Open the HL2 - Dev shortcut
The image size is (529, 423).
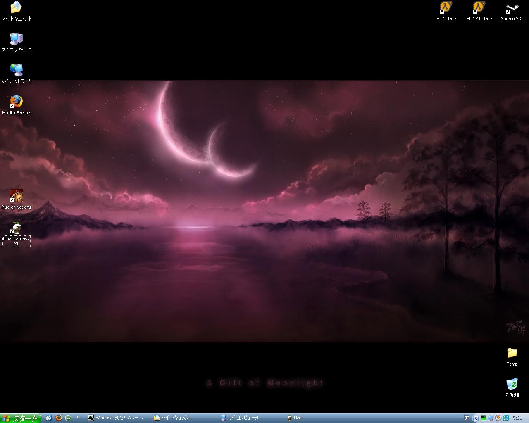coord(446,8)
